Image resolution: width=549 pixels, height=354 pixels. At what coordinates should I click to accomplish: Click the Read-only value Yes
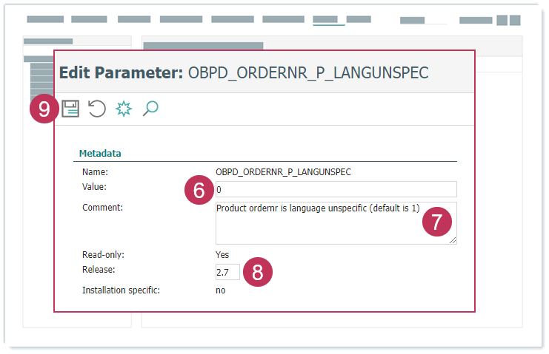222,254
